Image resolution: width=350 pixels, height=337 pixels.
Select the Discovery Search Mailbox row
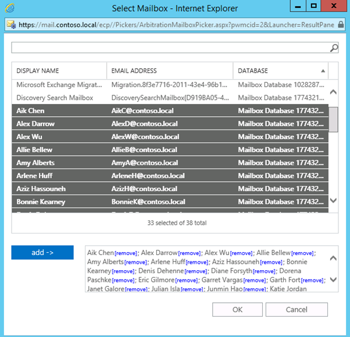coord(170,98)
